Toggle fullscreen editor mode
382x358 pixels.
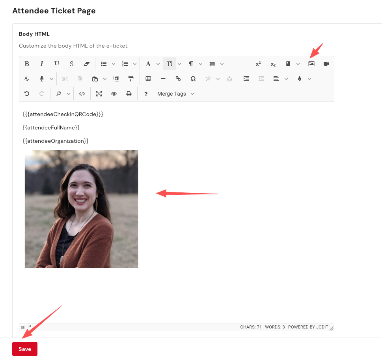coord(99,94)
